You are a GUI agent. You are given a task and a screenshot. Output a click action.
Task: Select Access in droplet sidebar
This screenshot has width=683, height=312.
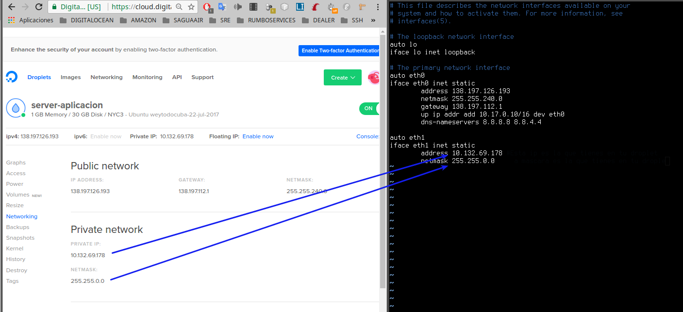click(16, 173)
